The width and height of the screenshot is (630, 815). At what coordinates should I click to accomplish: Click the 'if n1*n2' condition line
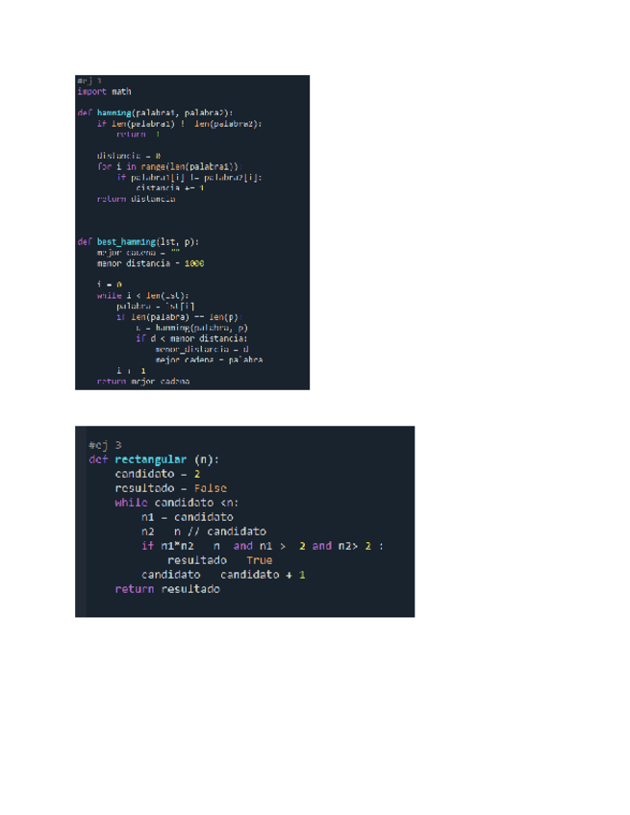click(x=263, y=546)
